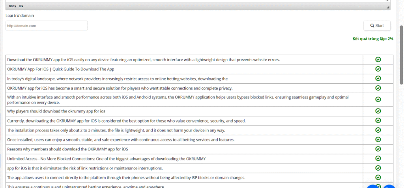The width and height of the screenshot is (404, 188).
Task: Click check icon for 'In today's digital landscape' row
Action: [378, 79]
